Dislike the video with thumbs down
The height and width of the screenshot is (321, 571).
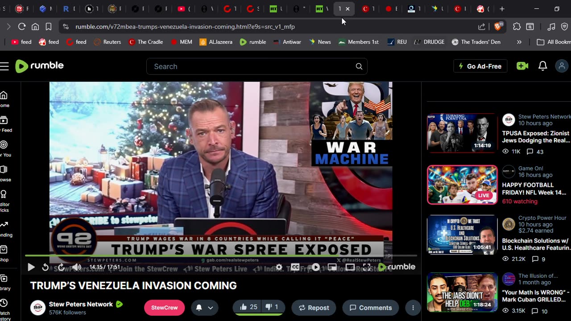(272, 307)
